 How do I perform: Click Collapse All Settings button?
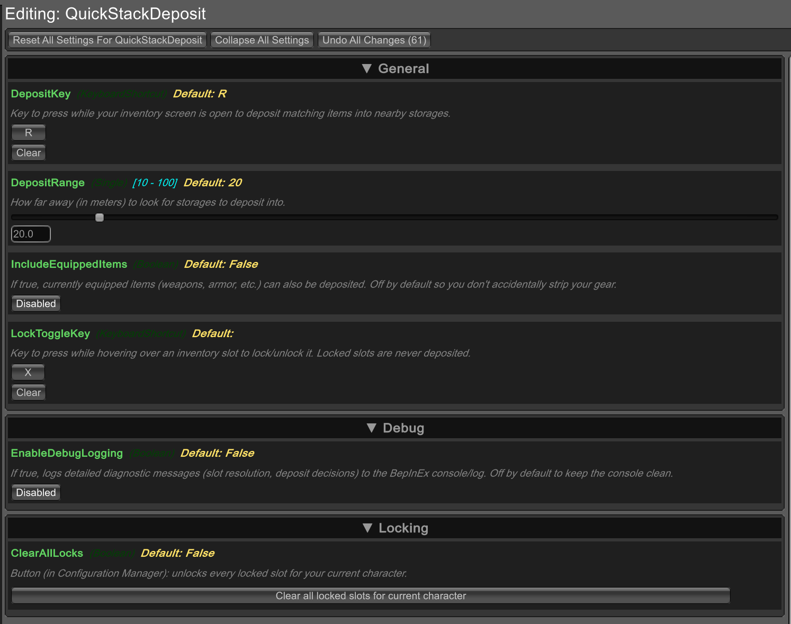262,40
